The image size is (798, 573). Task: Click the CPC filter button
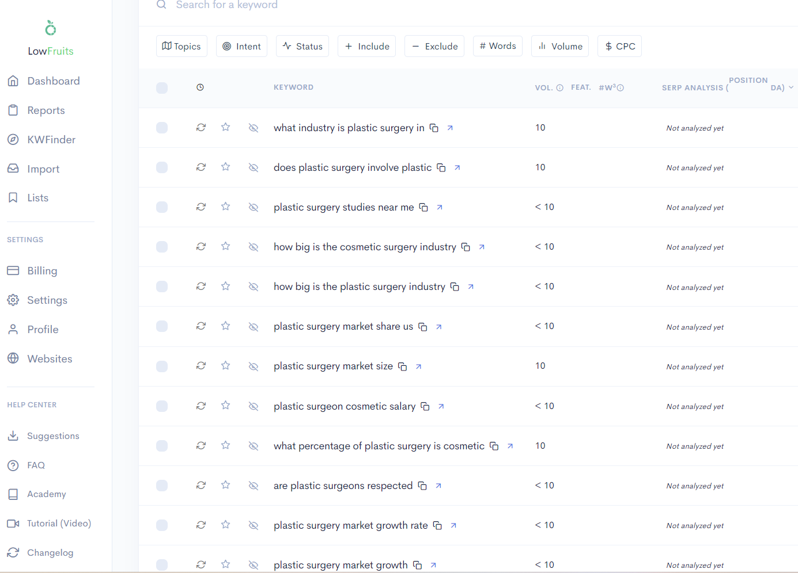tap(619, 46)
